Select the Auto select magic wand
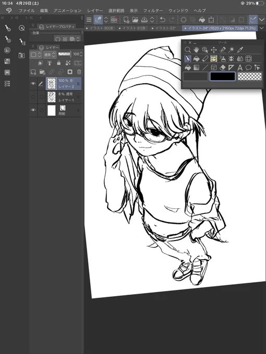This screenshot has width=266, height=354. pos(232,49)
